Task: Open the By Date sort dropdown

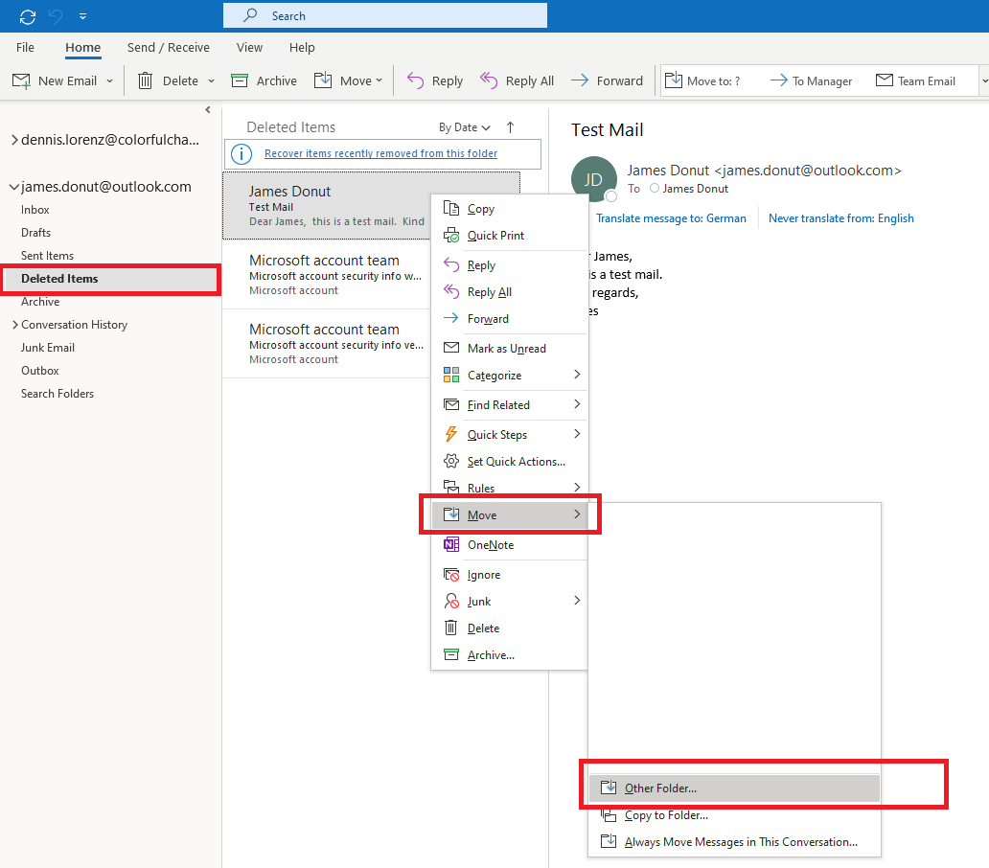Action: coord(464,126)
